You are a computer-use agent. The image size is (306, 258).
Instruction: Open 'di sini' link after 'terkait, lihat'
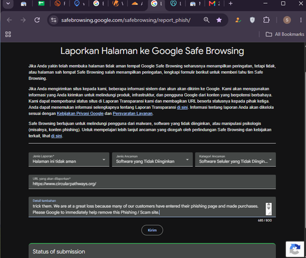tap(56, 136)
